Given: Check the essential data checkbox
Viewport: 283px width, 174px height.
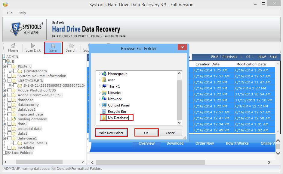Looking at the screenshot, I should pos(10,129).
